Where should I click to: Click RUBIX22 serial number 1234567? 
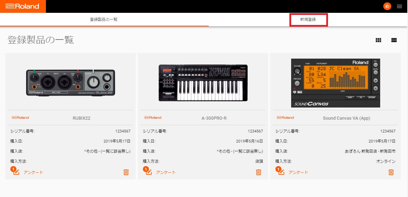pyautogui.click(x=123, y=131)
